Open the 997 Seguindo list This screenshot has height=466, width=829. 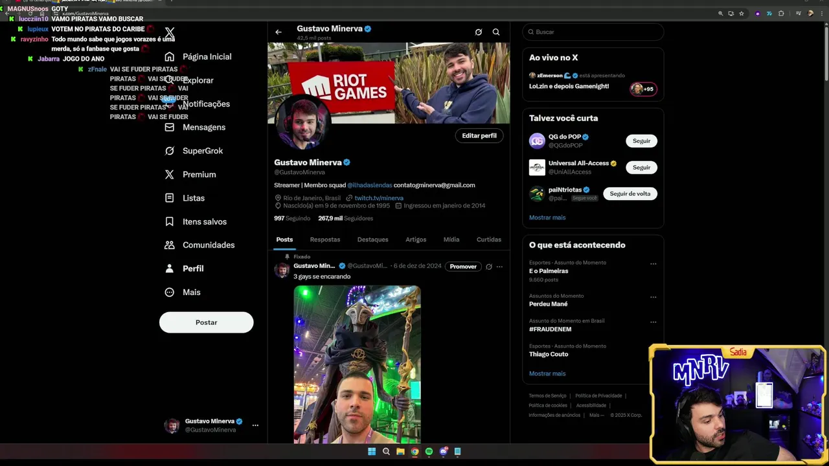point(292,219)
